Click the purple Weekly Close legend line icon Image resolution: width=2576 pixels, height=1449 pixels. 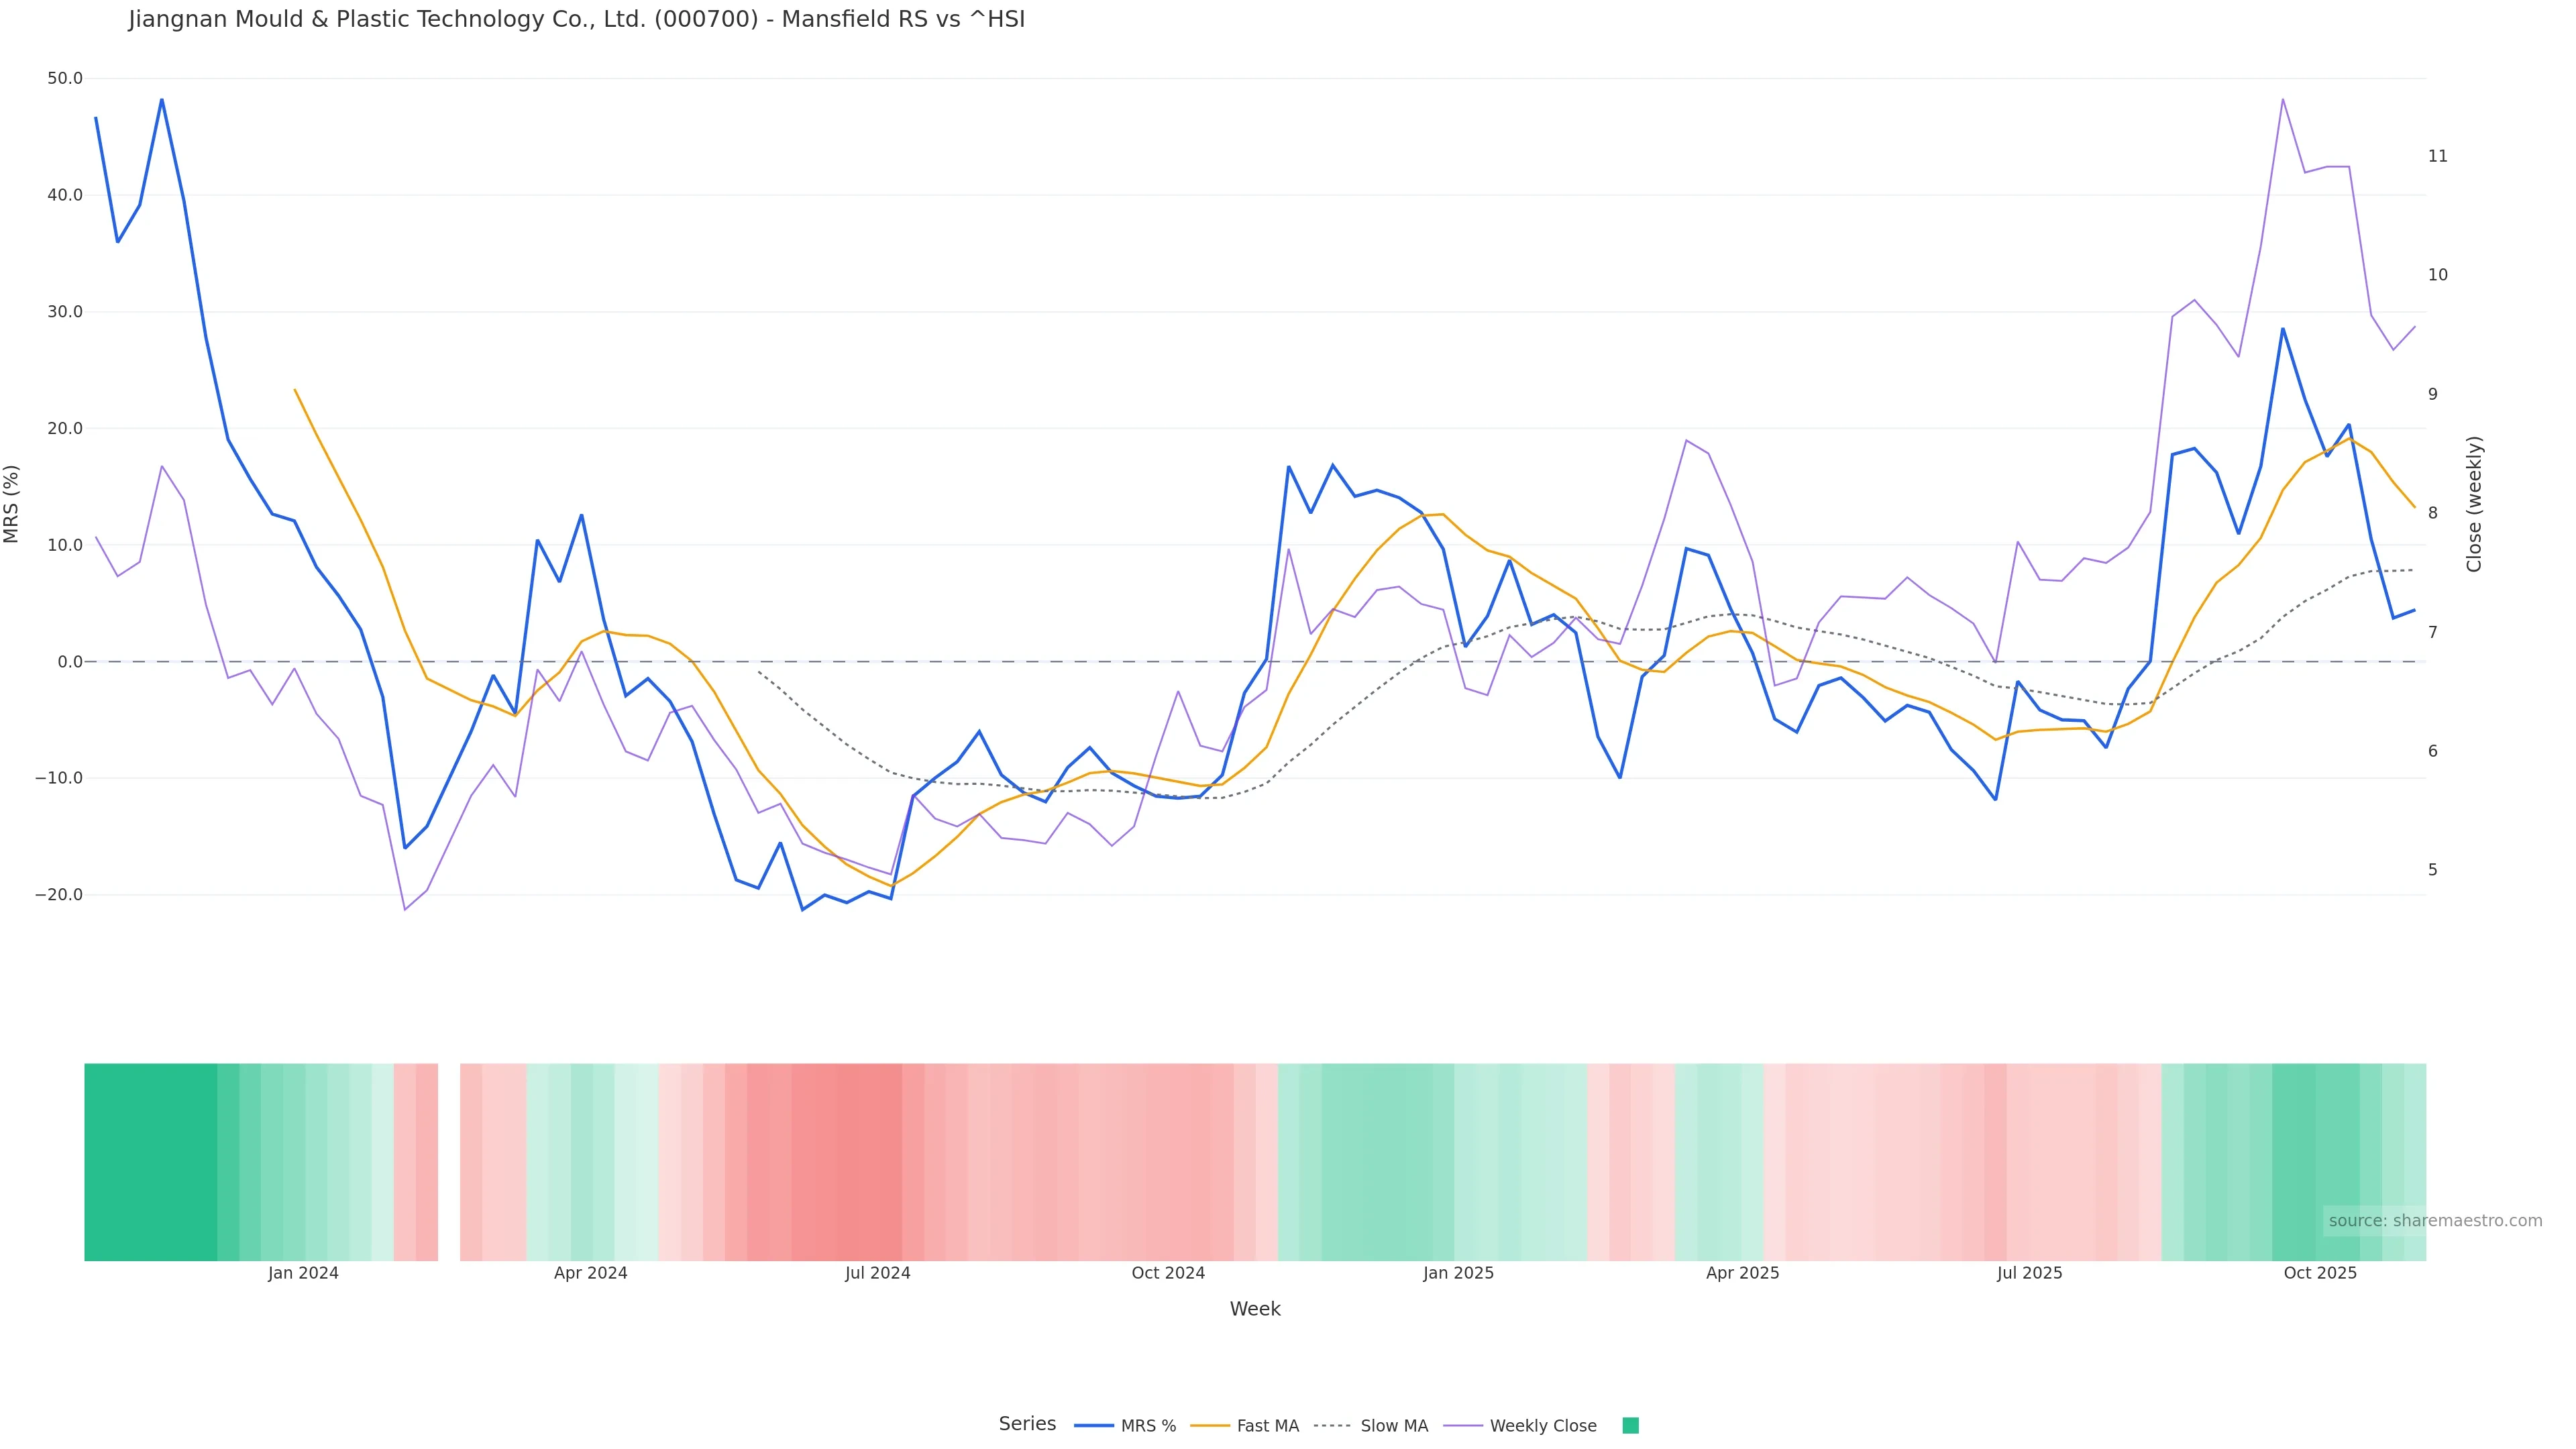coord(1463,1426)
